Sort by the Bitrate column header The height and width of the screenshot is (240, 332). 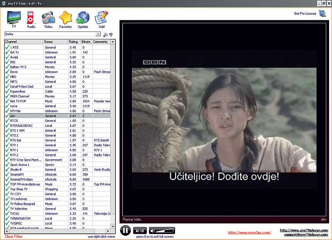click(86, 41)
